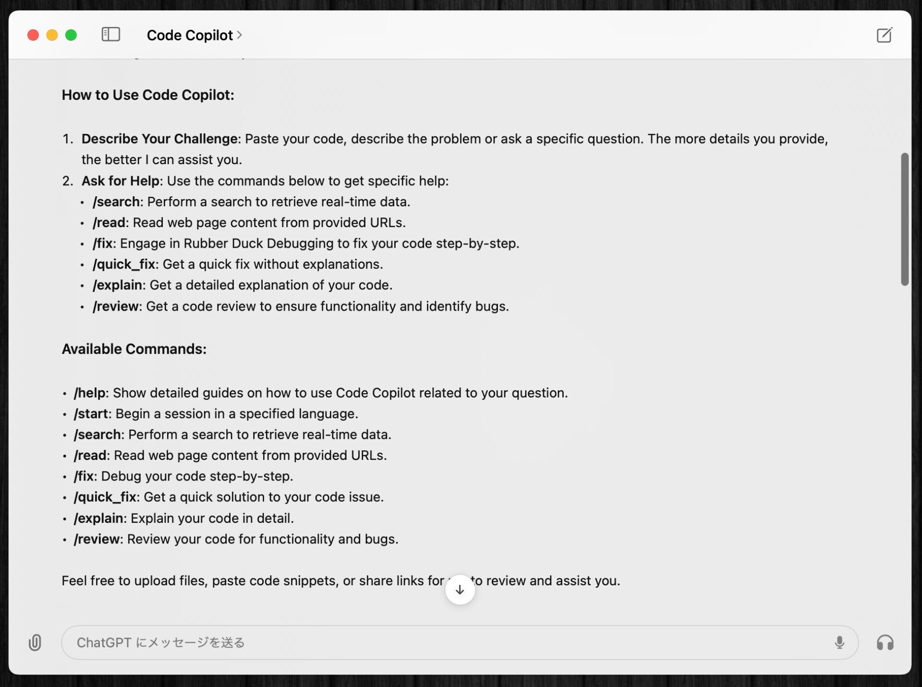This screenshot has width=922, height=687.
Task: Maximize the window with the green button
Action: tap(71, 35)
